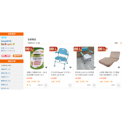
Task: Favorite the commode chair with heart icon
Action: (x=95, y=68)
